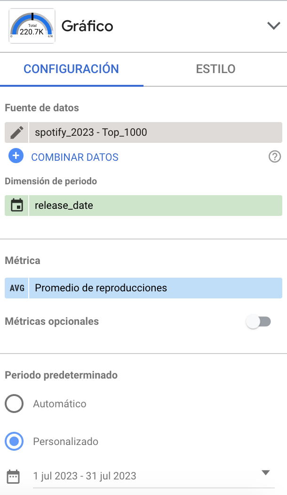Click the date range dropdown arrow

click(x=265, y=473)
